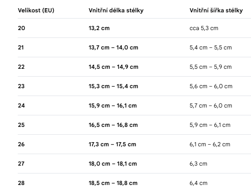This screenshot has width=251, height=192.
Task: Click the '13,2 cm' length cell
Action: tap(99, 28)
